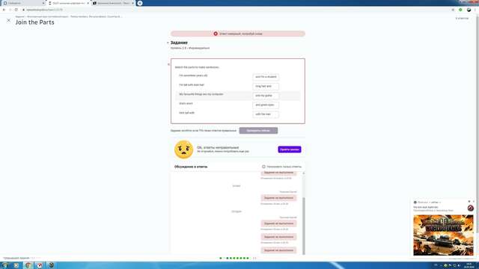The image size is (479, 269).
Task: Open the Windows Start button
Action: tap(5, 265)
